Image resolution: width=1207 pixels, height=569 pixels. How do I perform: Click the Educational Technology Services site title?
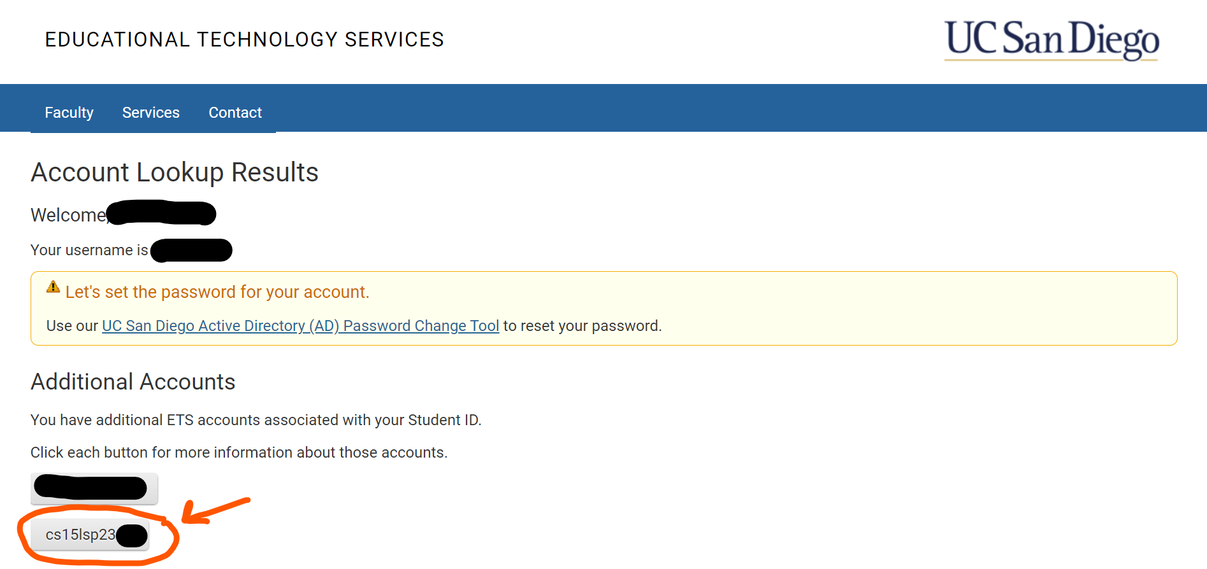(x=244, y=39)
